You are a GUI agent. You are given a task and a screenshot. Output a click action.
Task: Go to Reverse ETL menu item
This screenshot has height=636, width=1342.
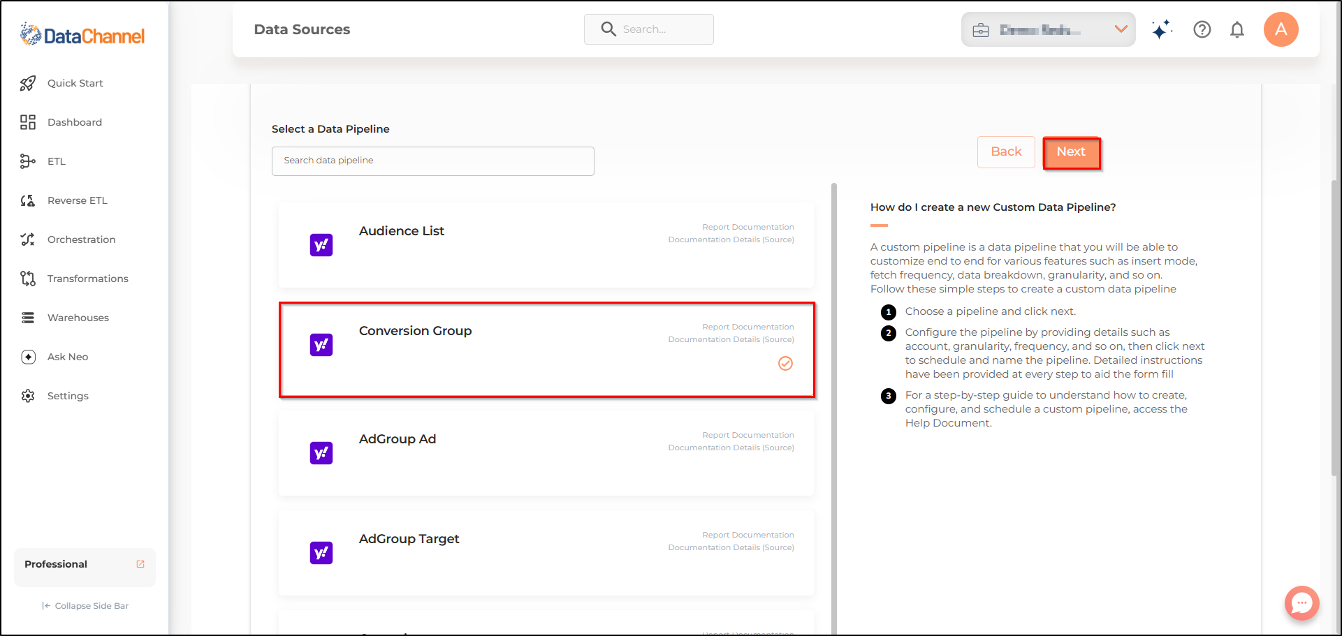pyautogui.click(x=78, y=200)
